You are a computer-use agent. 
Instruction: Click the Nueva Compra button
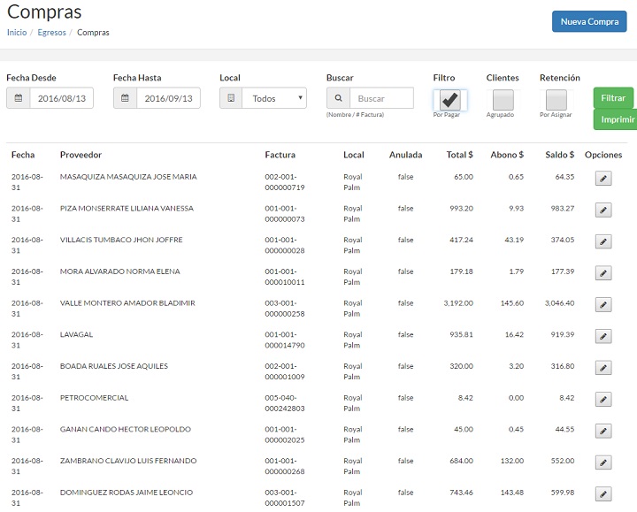[x=589, y=21]
